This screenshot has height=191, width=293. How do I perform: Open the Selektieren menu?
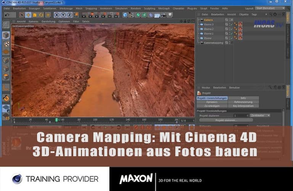pyautogui.click(x=50, y=8)
